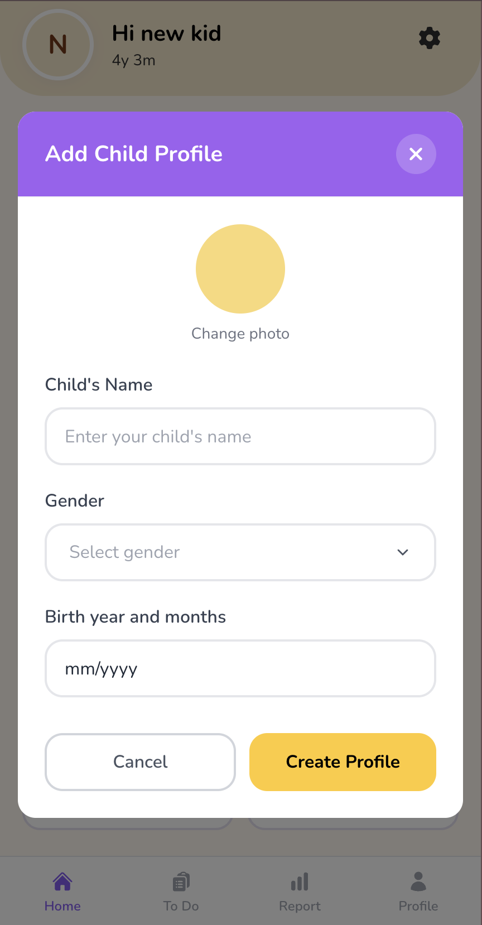Select the Profile tab label text
This screenshot has height=925, width=482.
(418, 906)
